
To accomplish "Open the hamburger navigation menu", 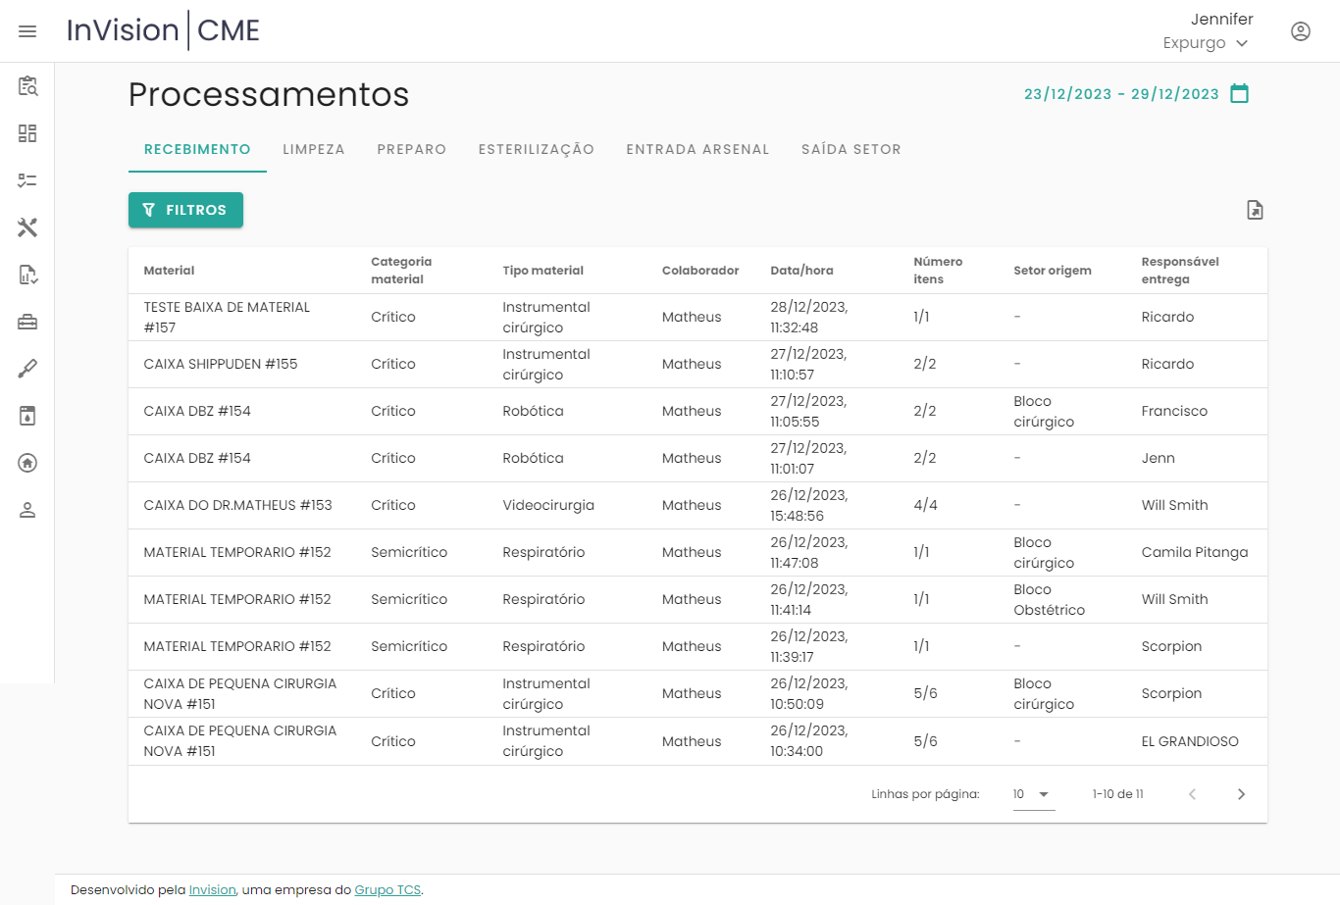I will pyautogui.click(x=27, y=31).
